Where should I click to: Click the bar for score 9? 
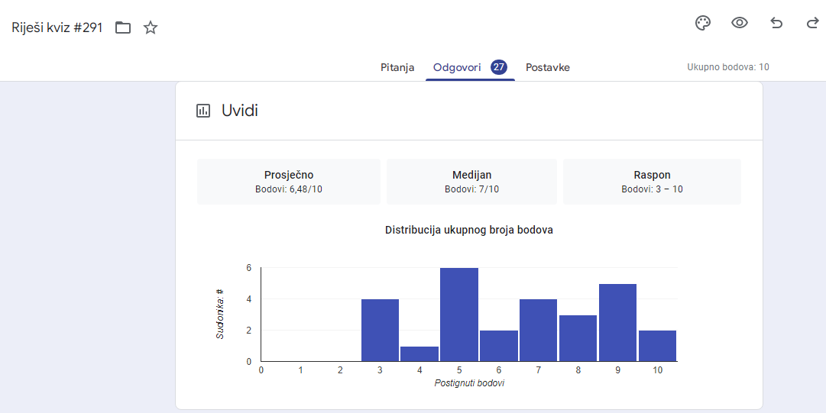pos(618,322)
